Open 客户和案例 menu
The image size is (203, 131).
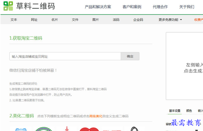point(132,7)
